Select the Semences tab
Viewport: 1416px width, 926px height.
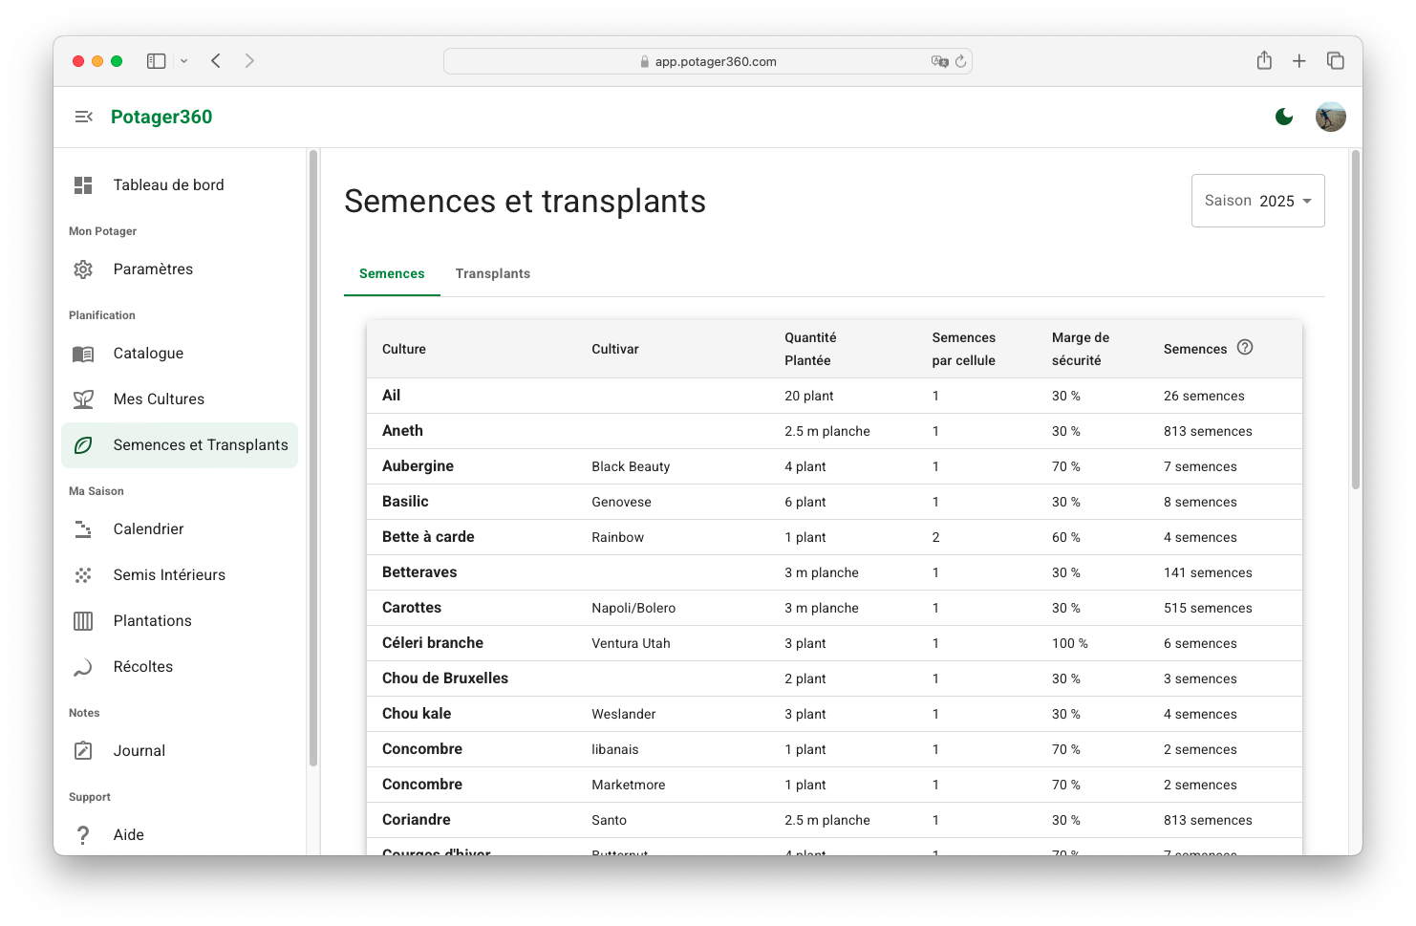[392, 273]
